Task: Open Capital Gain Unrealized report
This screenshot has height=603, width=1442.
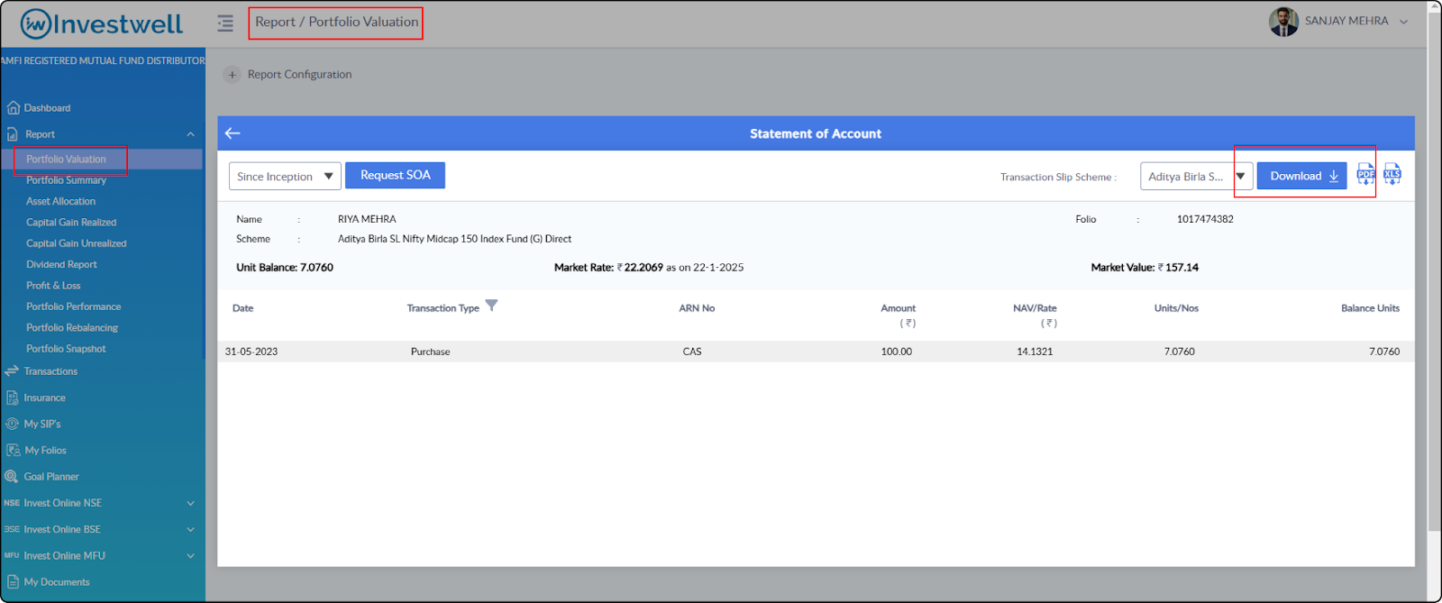Action: click(x=76, y=243)
